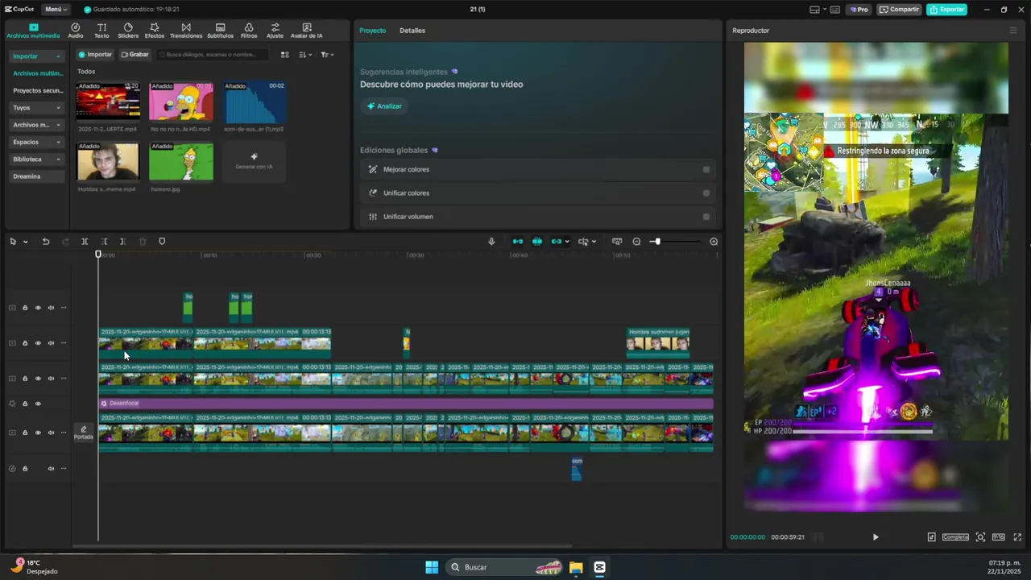Image resolution: width=1031 pixels, height=580 pixels.
Task: Open the Filtros panel
Action: click(249, 31)
